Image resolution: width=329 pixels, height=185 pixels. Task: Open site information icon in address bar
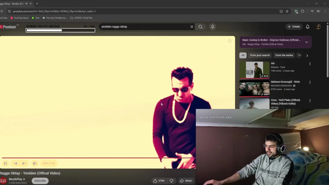point(9,11)
